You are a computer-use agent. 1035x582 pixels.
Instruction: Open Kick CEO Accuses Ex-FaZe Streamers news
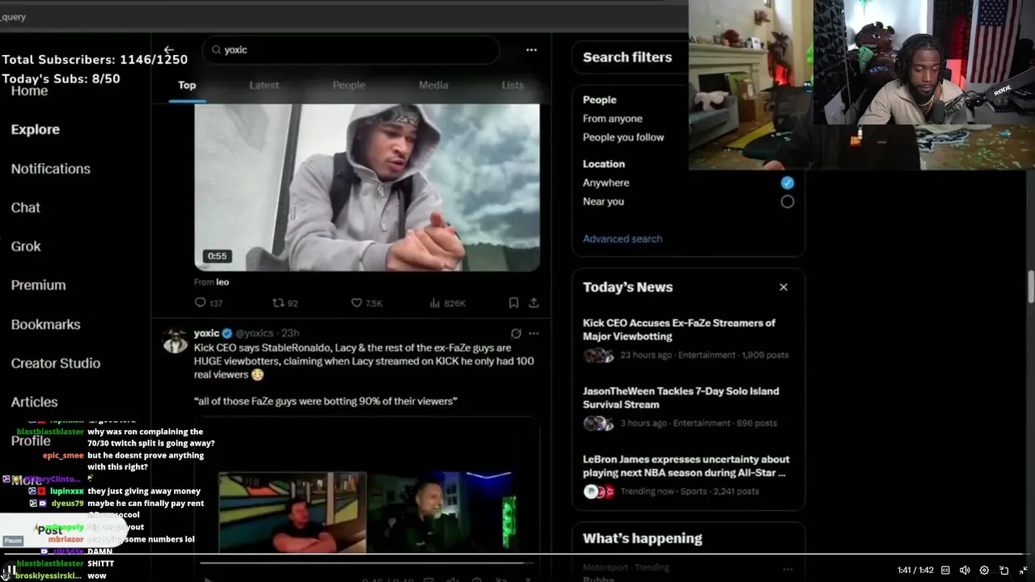click(x=688, y=338)
